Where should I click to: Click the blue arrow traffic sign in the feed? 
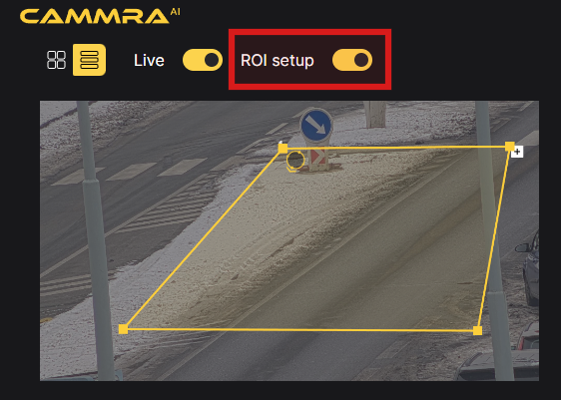coord(316,125)
